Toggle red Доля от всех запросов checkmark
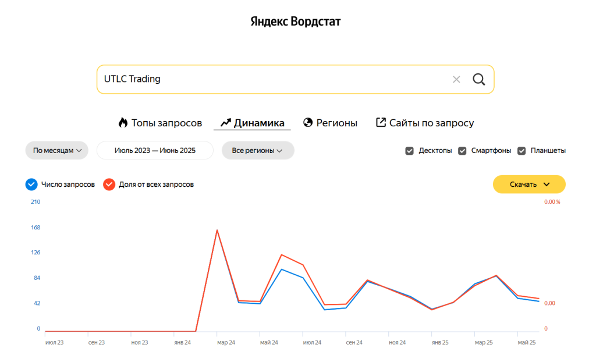This screenshot has height=362, width=596. click(x=109, y=184)
